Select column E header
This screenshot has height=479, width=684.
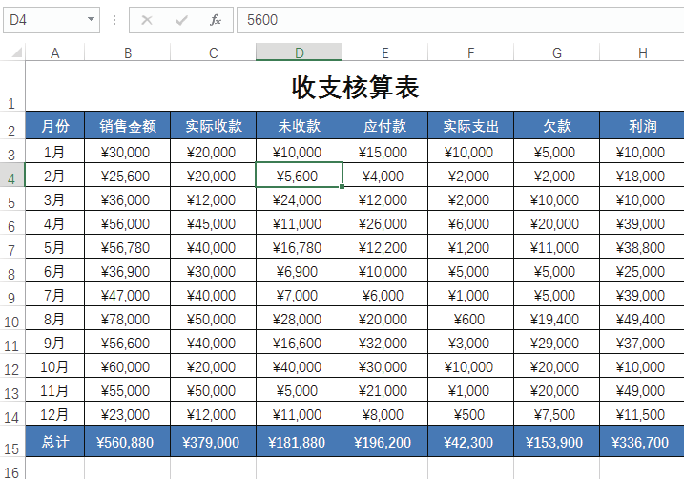point(385,52)
